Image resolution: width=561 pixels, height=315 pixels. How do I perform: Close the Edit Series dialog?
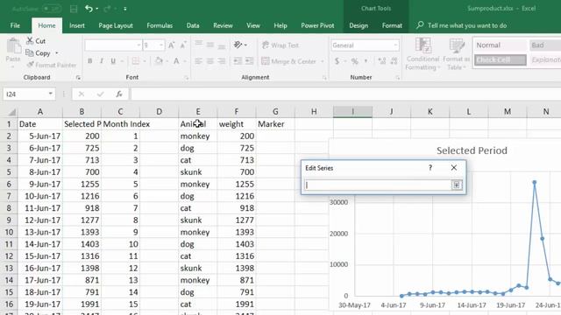pos(454,168)
